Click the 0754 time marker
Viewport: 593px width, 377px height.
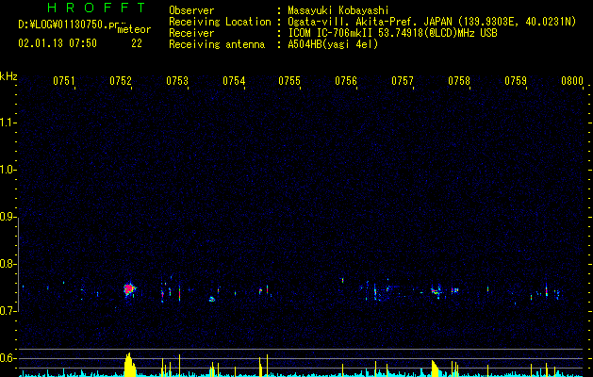234,81
